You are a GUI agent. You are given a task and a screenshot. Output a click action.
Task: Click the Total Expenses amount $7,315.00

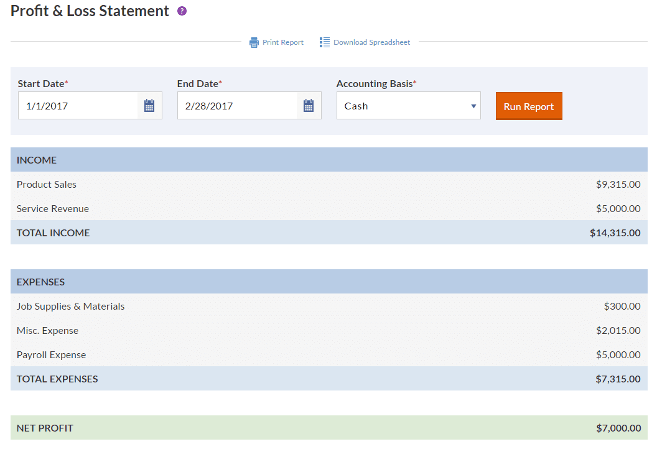(x=618, y=379)
